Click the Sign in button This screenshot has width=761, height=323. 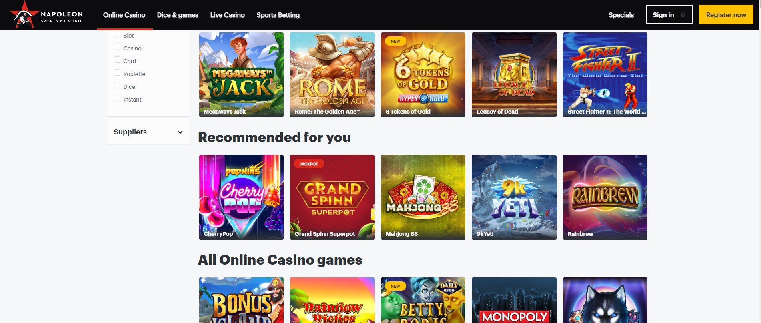(x=669, y=15)
